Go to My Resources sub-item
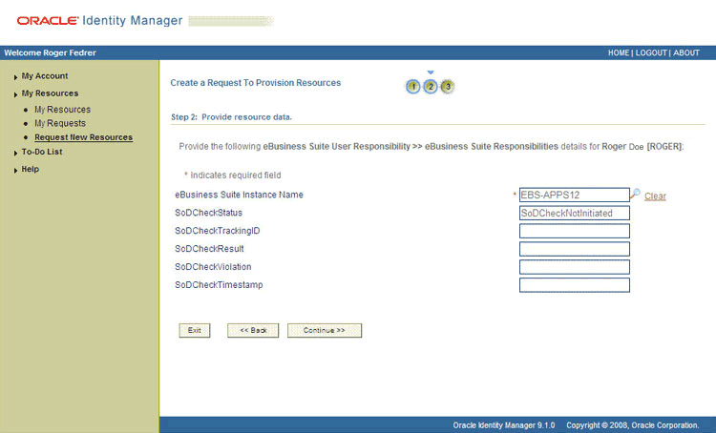716x433 pixels. [x=63, y=110]
